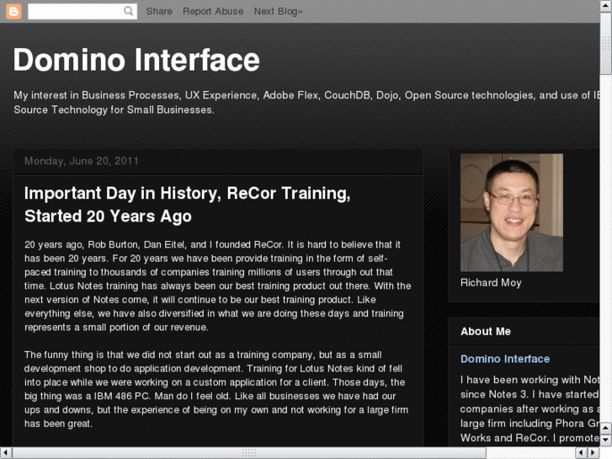Click the magnifier icon in search box
The image size is (612, 459).
(128, 11)
